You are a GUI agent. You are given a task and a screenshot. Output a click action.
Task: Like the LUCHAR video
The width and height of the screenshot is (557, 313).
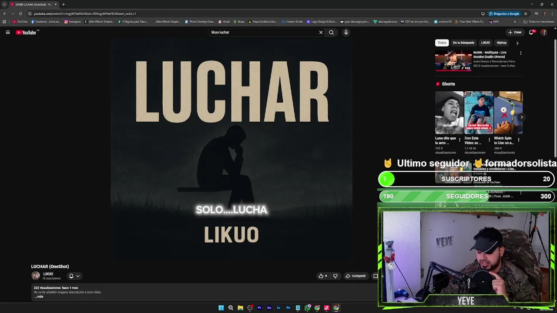pyautogui.click(x=322, y=276)
